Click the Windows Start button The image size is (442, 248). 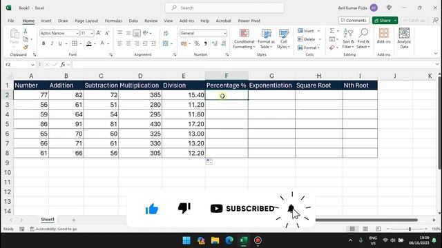(x=186, y=240)
